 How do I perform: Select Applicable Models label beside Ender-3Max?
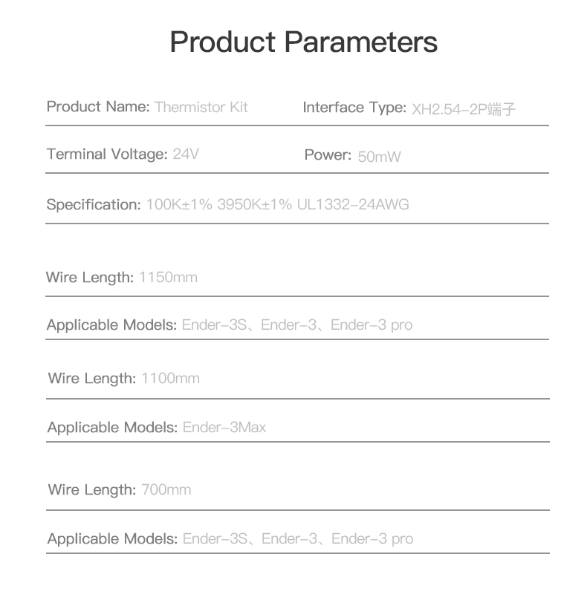pyautogui.click(x=112, y=427)
